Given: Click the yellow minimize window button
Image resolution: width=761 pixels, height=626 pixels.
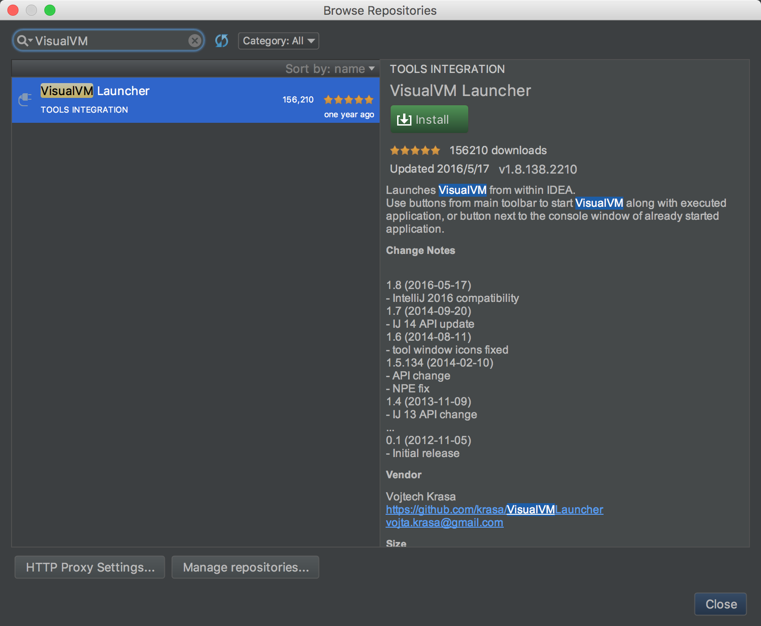Looking at the screenshot, I should pyautogui.click(x=31, y=10).
